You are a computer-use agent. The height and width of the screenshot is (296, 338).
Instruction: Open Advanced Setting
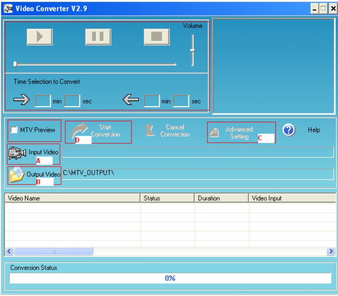click(x=232, y=133)
